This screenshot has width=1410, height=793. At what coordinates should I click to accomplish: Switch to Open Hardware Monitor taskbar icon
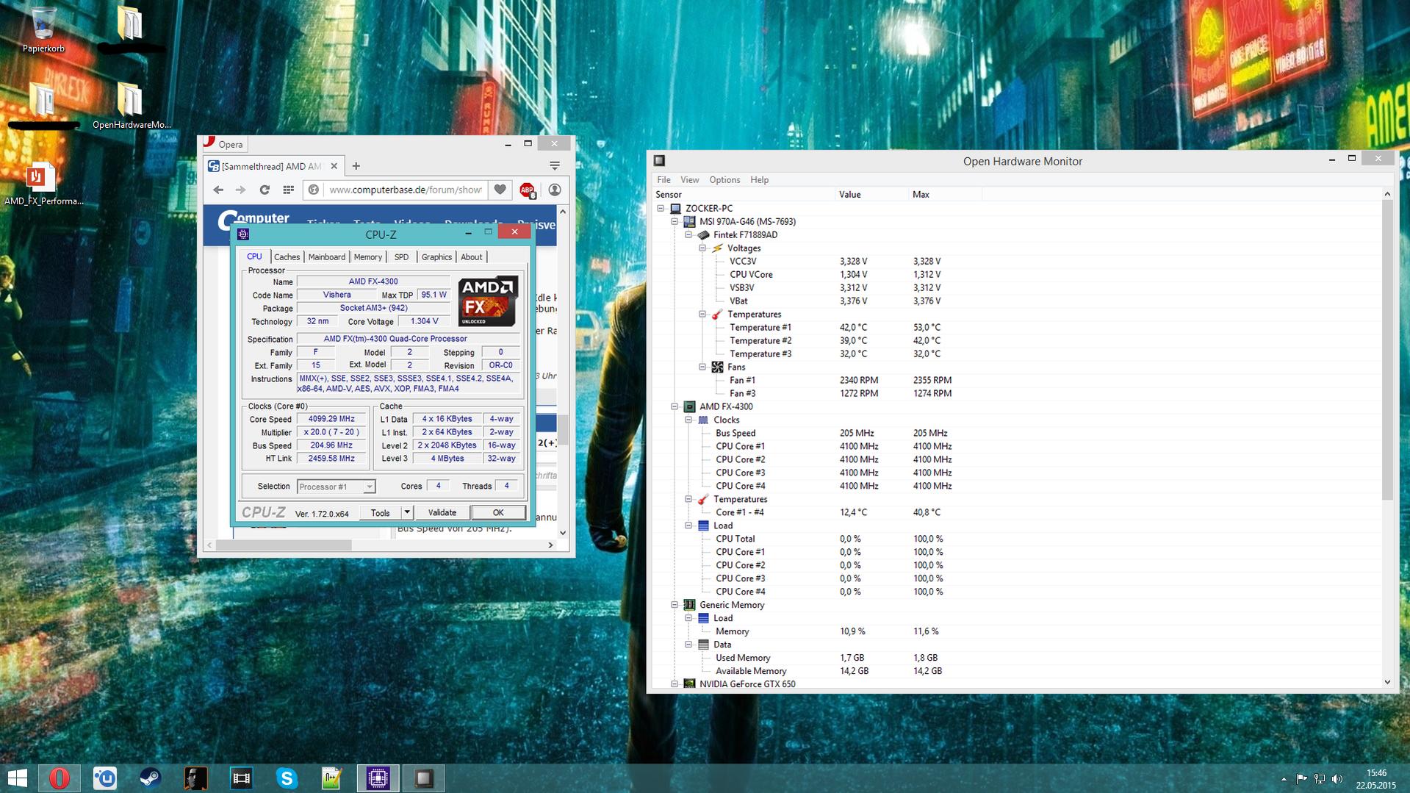click(423, 778)
